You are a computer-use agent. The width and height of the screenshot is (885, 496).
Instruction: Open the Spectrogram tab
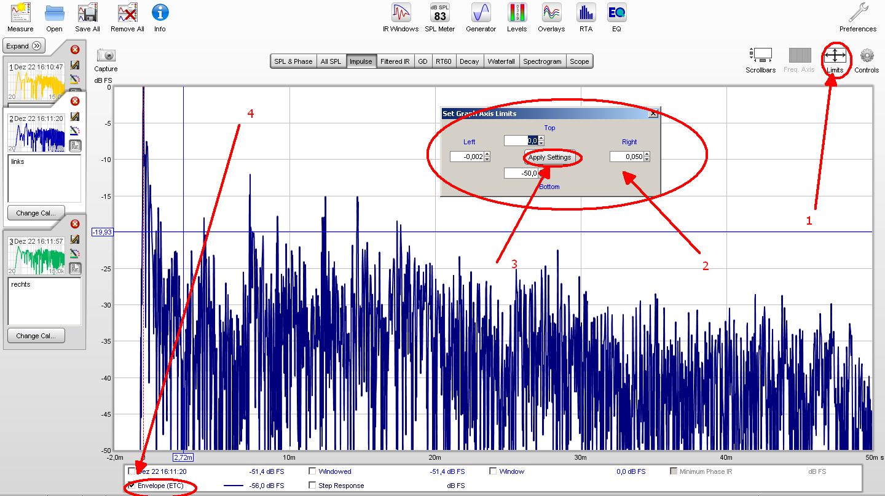pyautogui.click(x=542, y=61)
